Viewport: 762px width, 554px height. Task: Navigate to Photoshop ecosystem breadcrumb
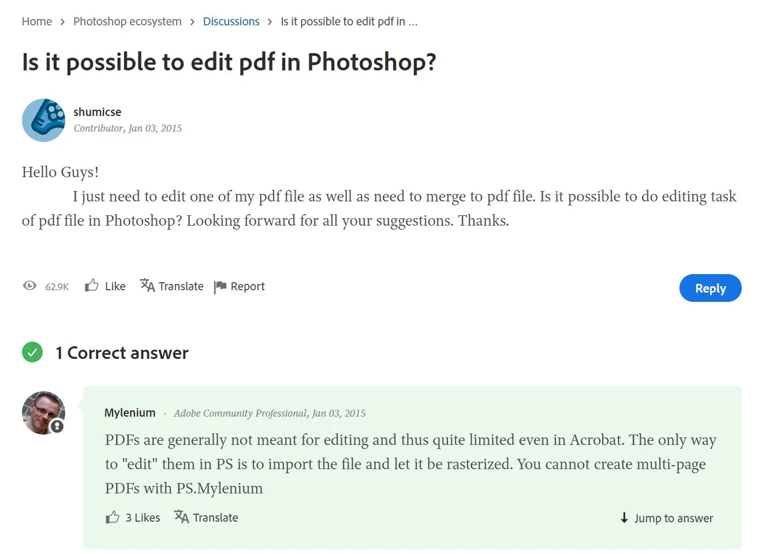[127, 21]
